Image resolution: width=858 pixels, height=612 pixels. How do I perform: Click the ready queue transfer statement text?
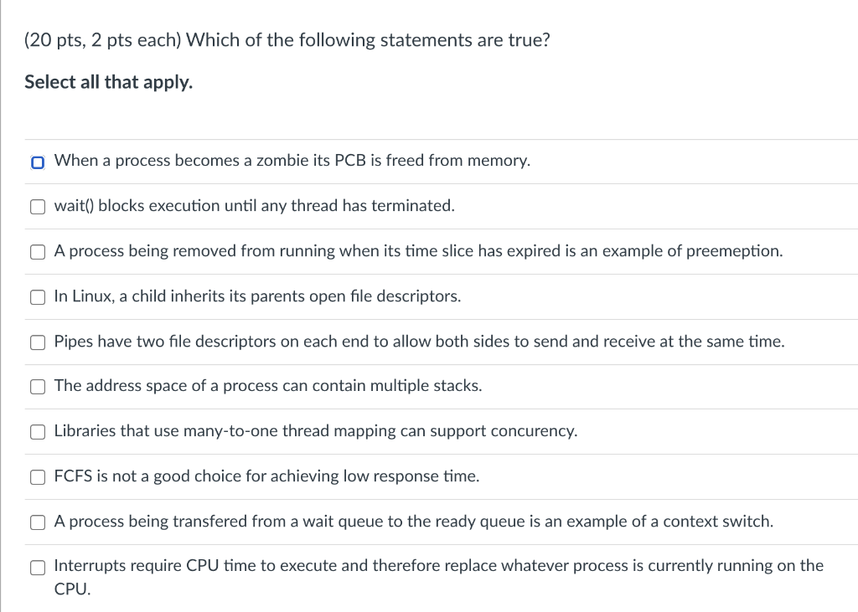[413, 521]
